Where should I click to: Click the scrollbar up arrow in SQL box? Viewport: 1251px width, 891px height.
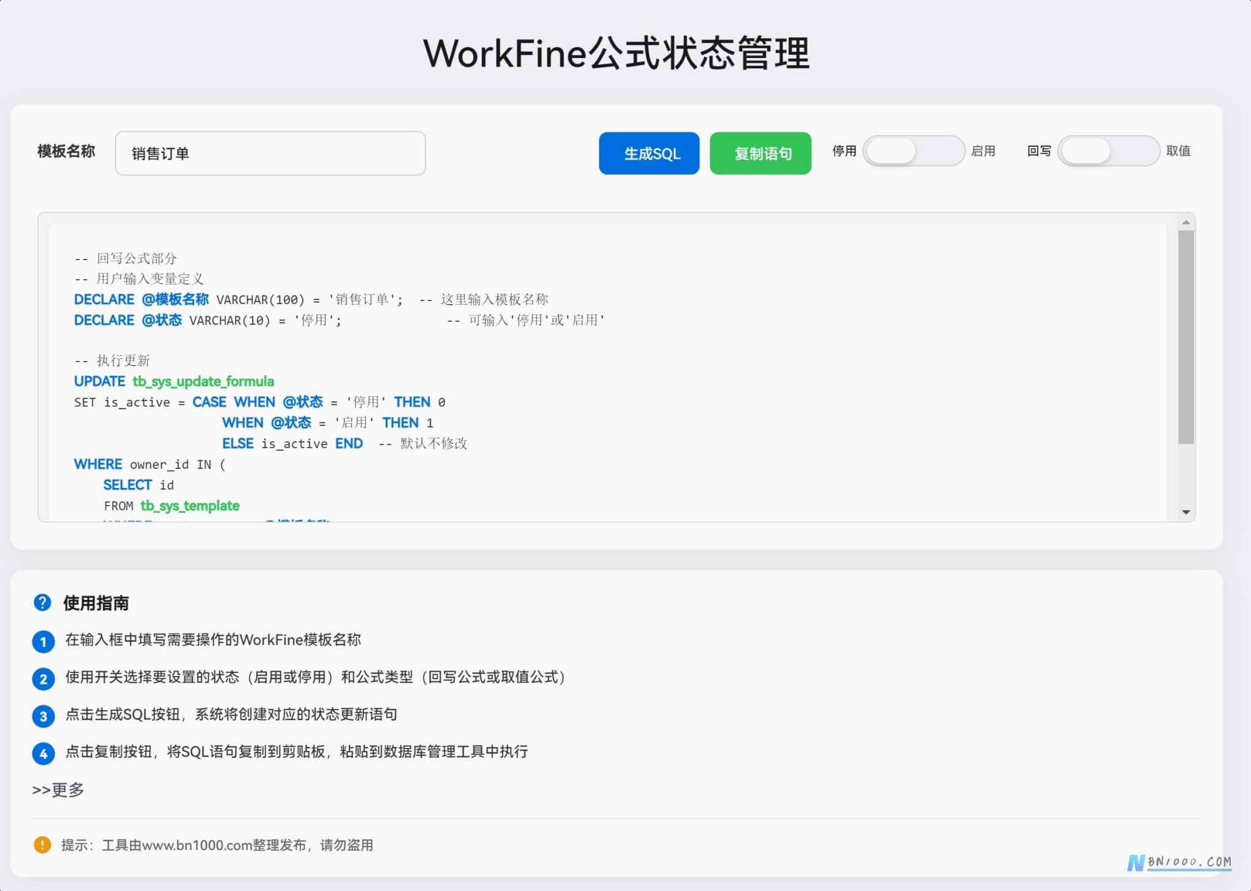point(1186,222)
